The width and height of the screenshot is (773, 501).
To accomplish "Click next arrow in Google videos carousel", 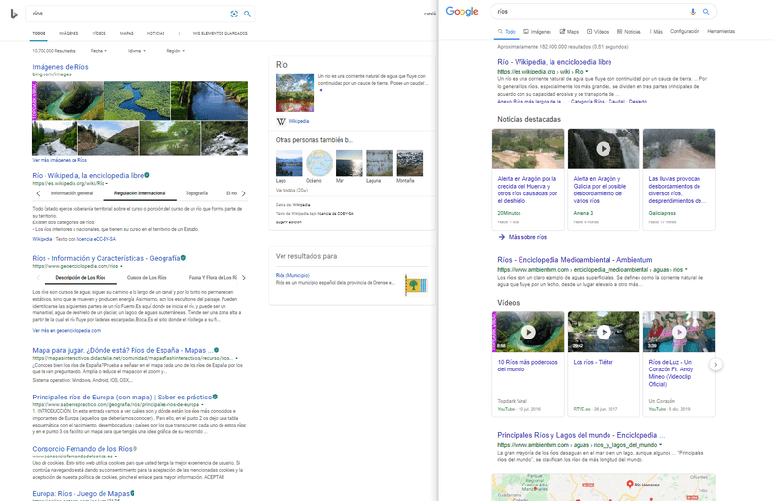I will (716, 364).
